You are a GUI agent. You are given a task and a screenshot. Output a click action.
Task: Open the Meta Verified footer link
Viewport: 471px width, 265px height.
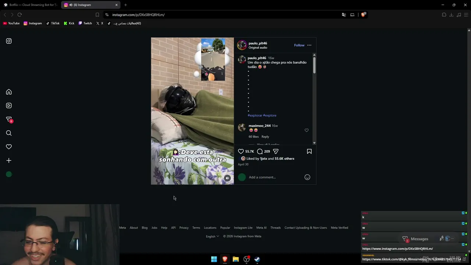[339, 228]
